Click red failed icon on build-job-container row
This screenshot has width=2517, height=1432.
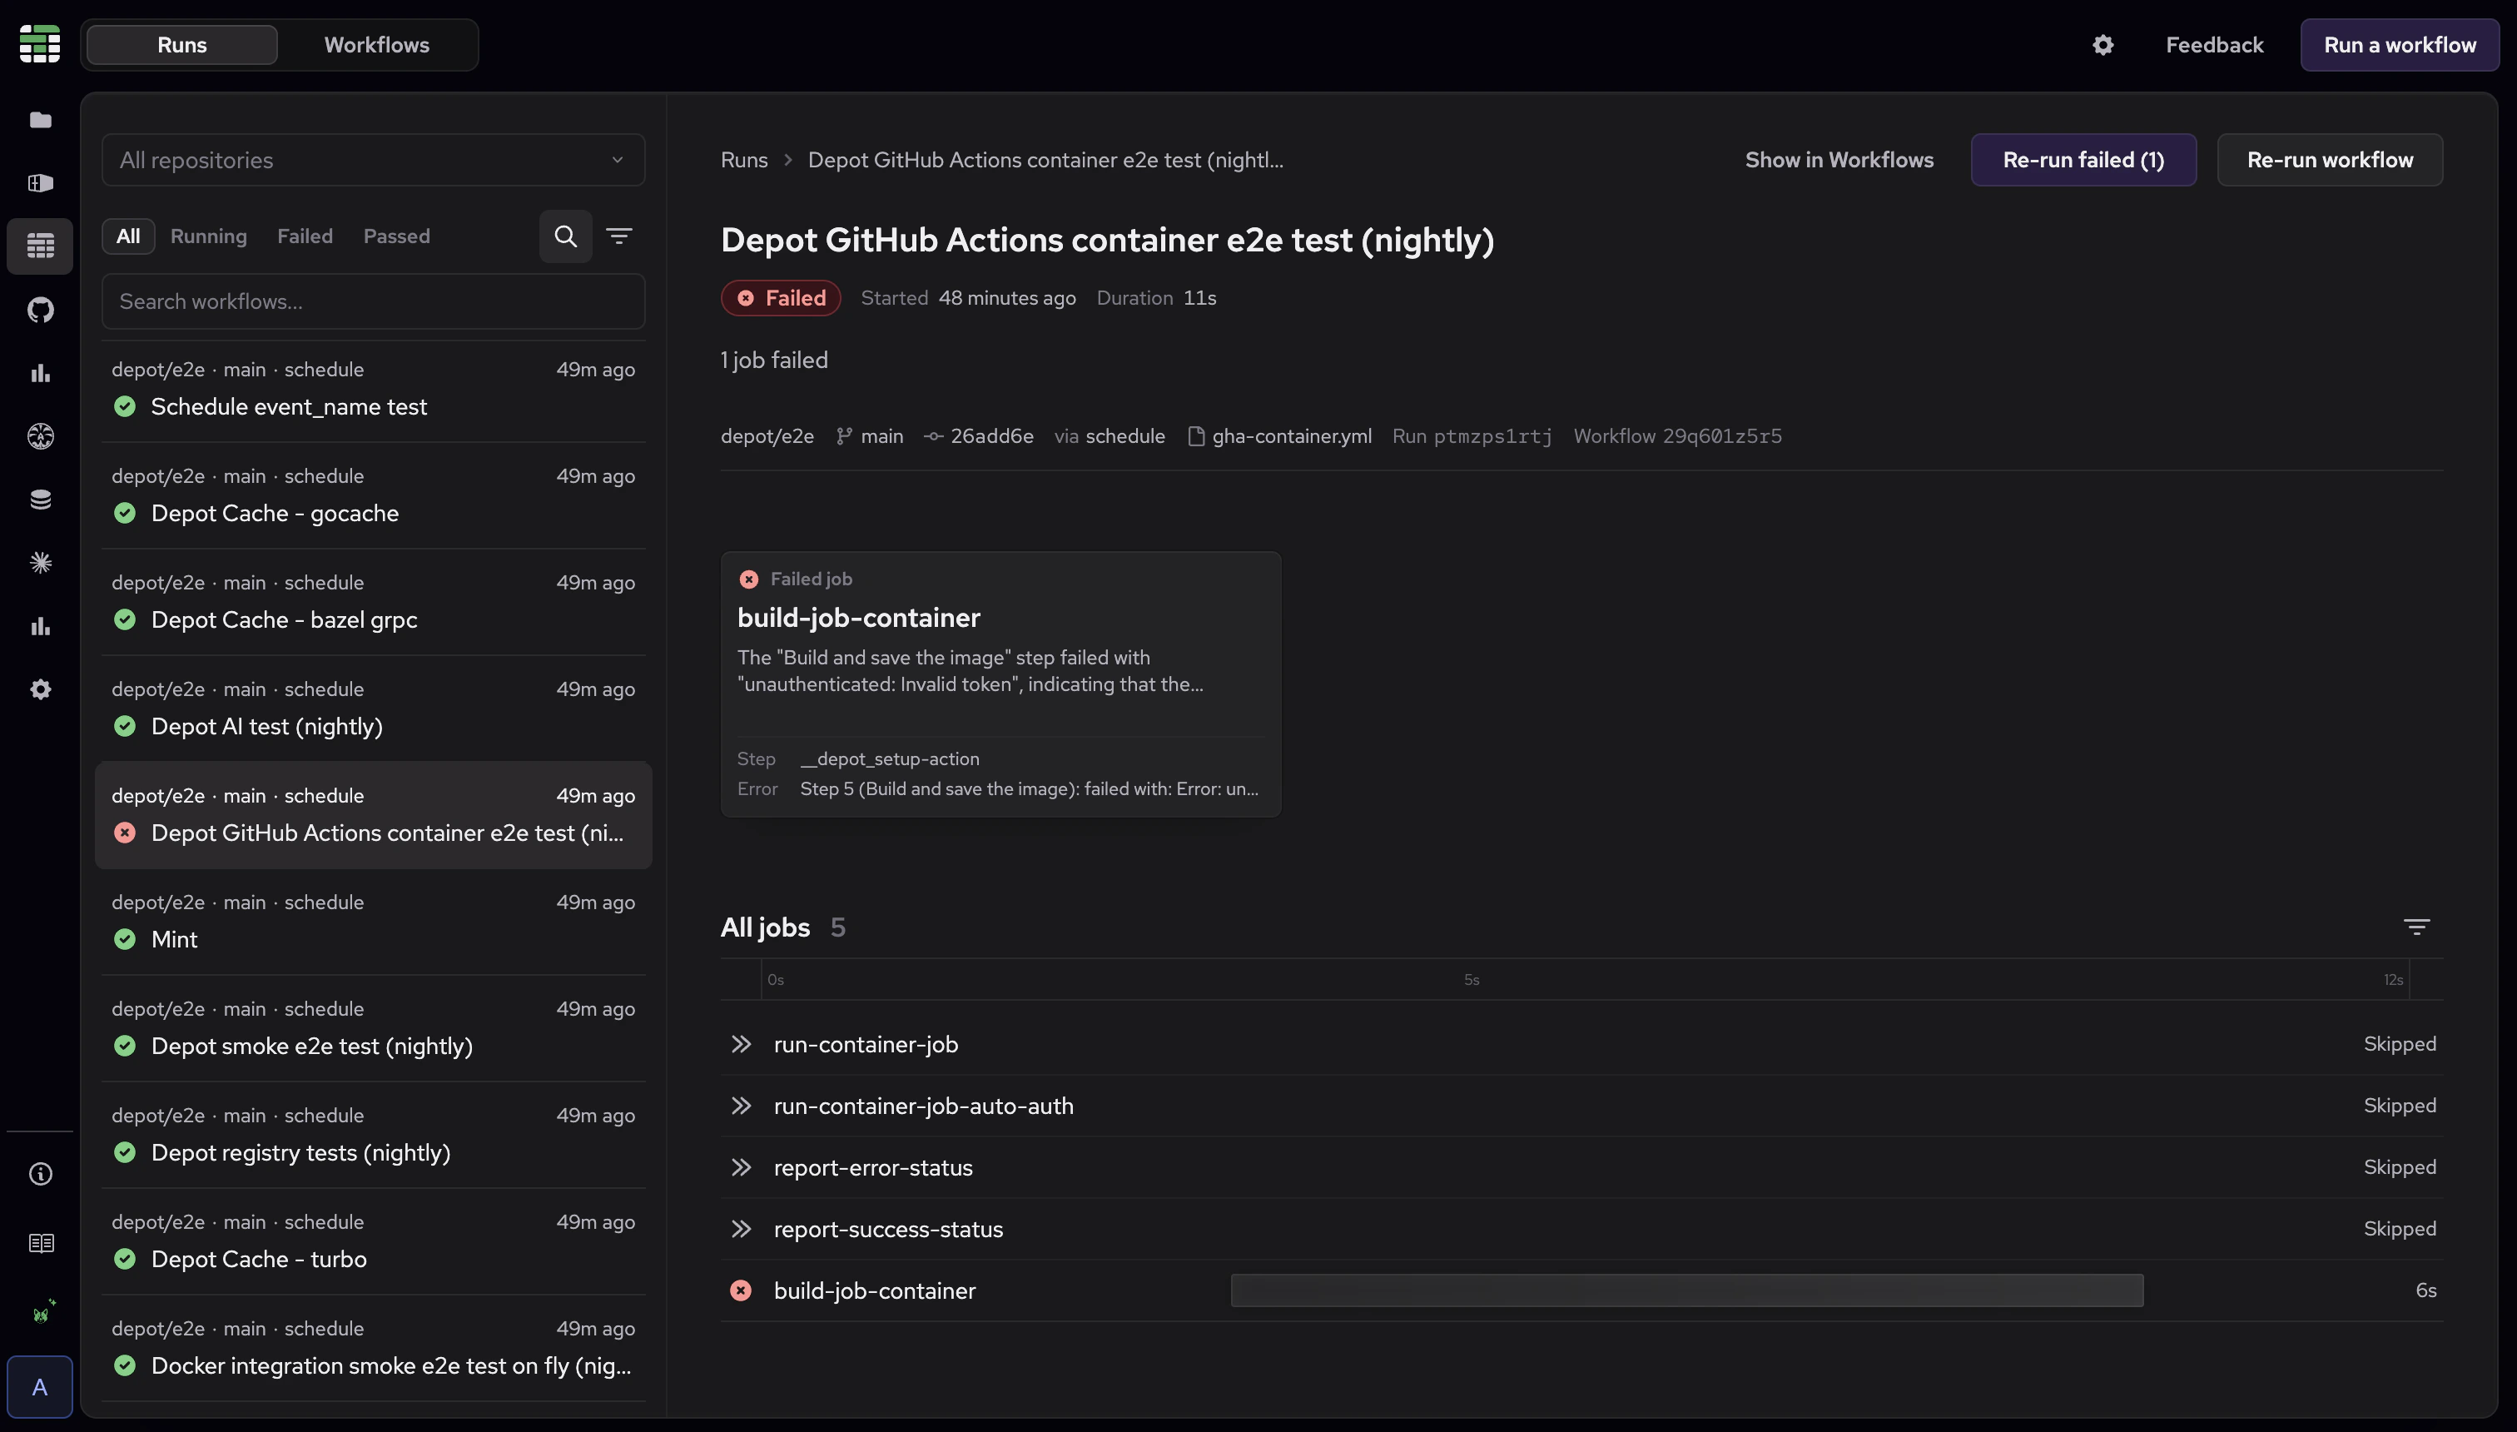tap(740, 1290)
